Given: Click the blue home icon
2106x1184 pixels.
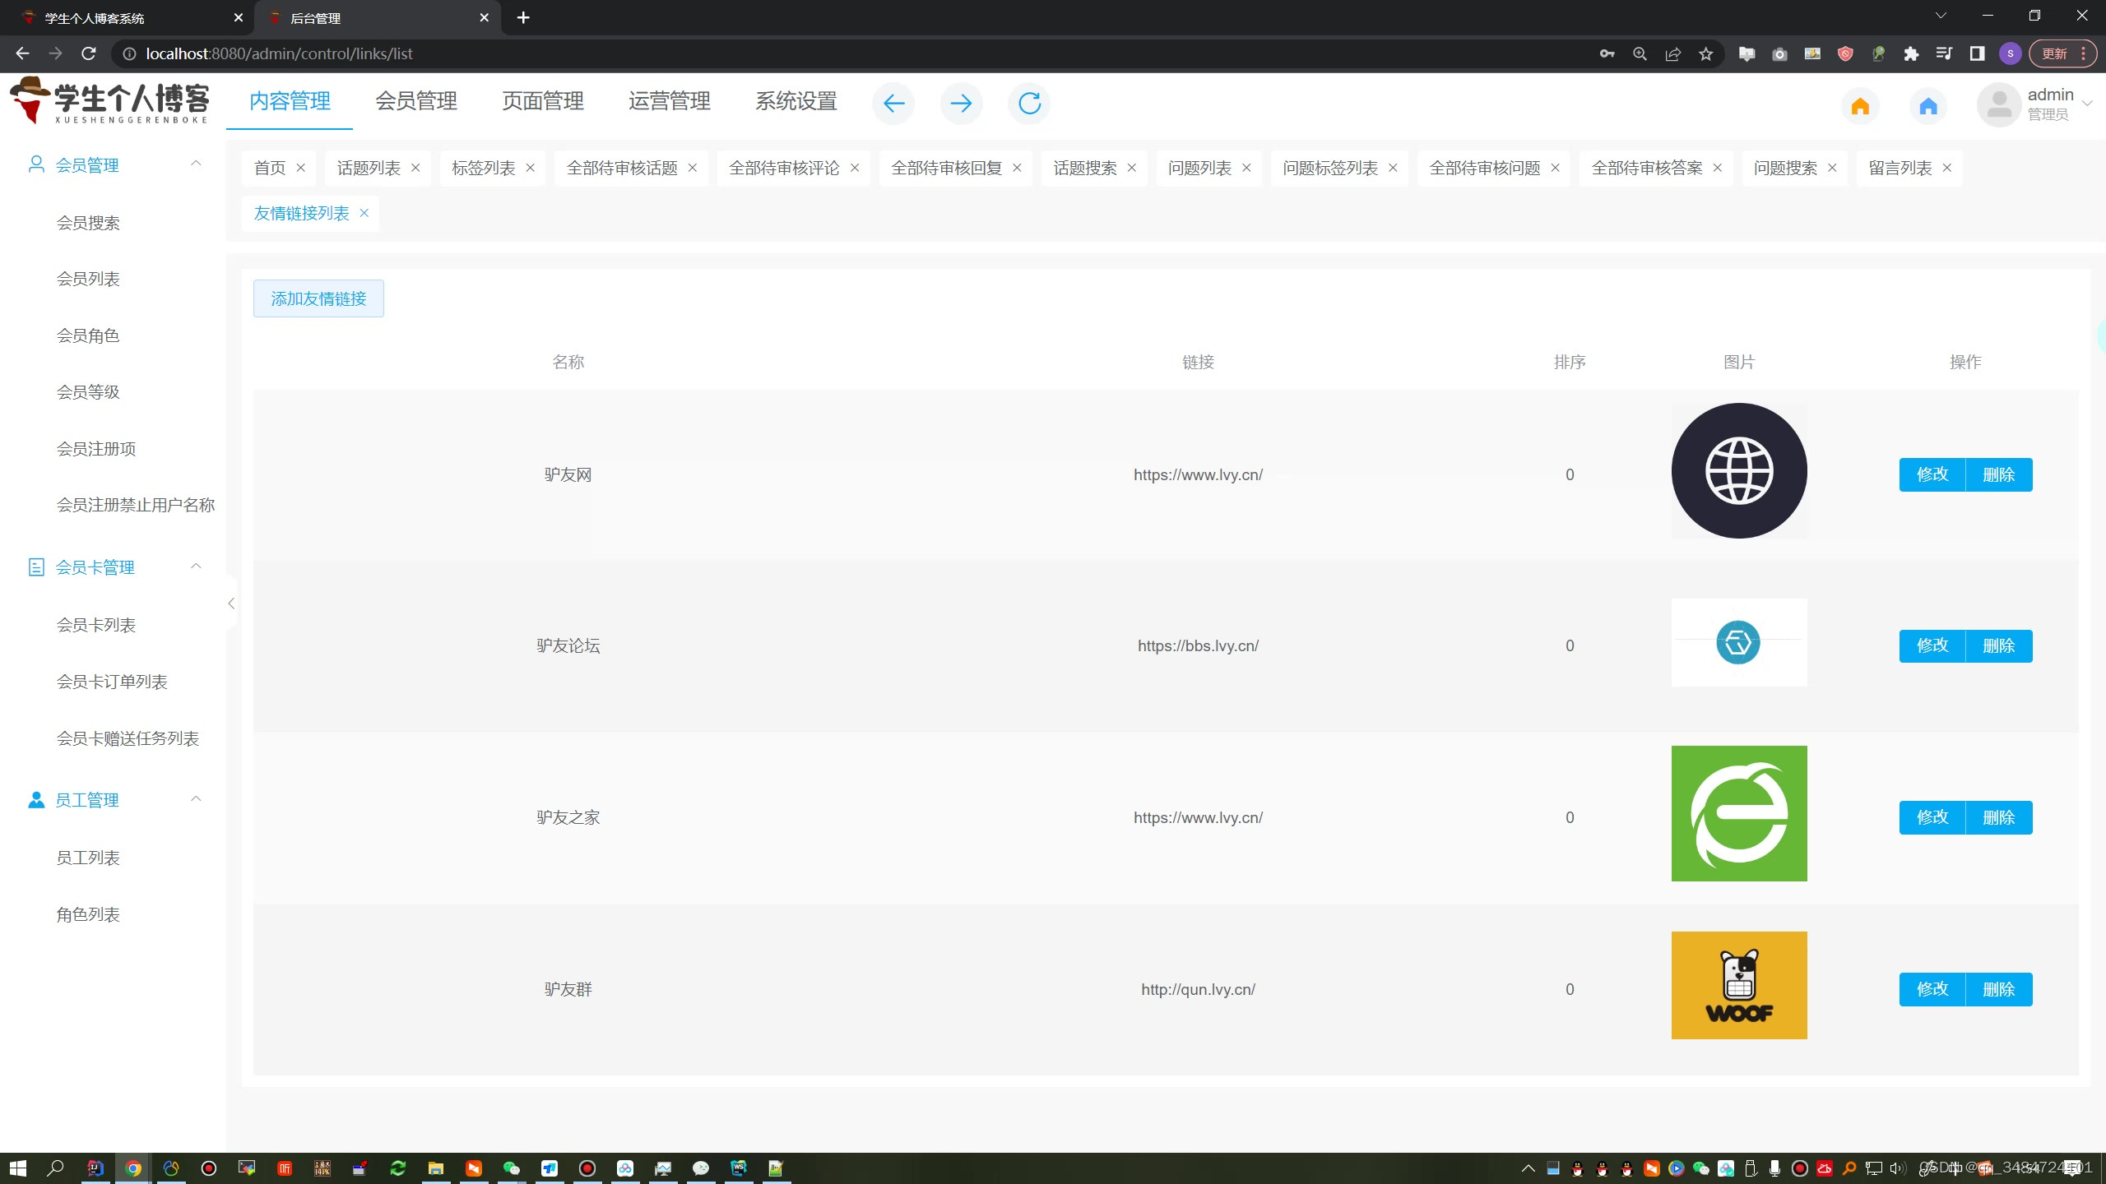Looking at the screenshot, I should coord(1928,106).
